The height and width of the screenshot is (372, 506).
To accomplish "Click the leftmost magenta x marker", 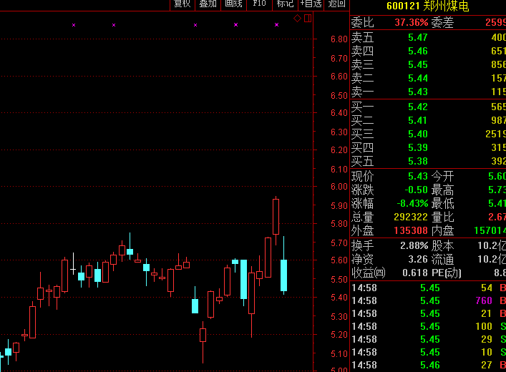I will click(x=74, y=26).
